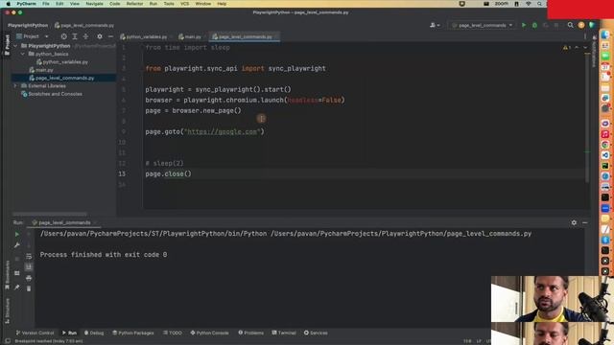
Task: Click the editor vertical scrollbar
Action: (x=587, y=117)
